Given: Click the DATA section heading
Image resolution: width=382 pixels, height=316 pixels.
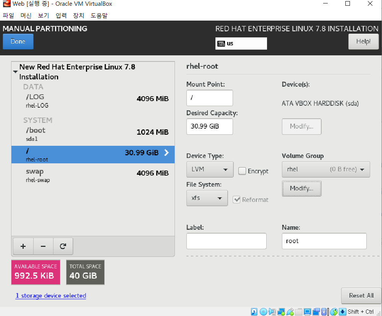Looking at the screenshot, I should [33, 87].
